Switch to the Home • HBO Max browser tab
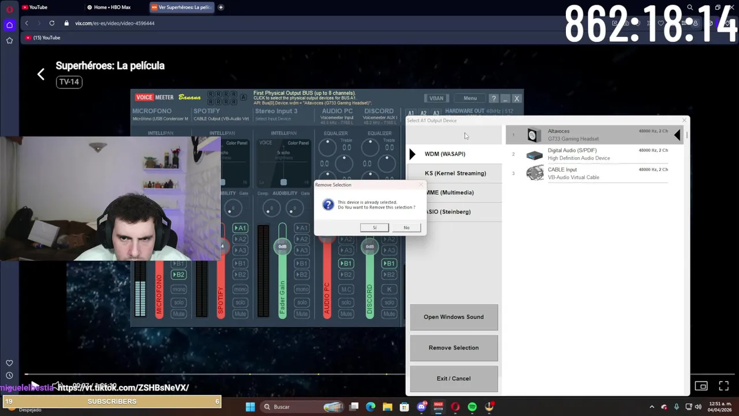 (x=112, y=8)
